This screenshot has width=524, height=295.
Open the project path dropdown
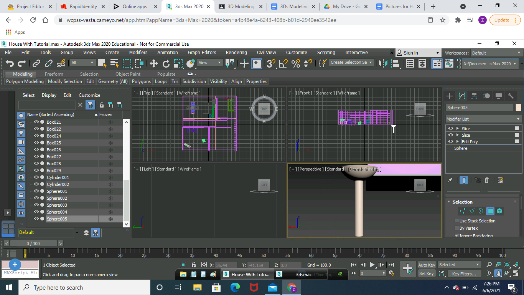click(491, 64)
